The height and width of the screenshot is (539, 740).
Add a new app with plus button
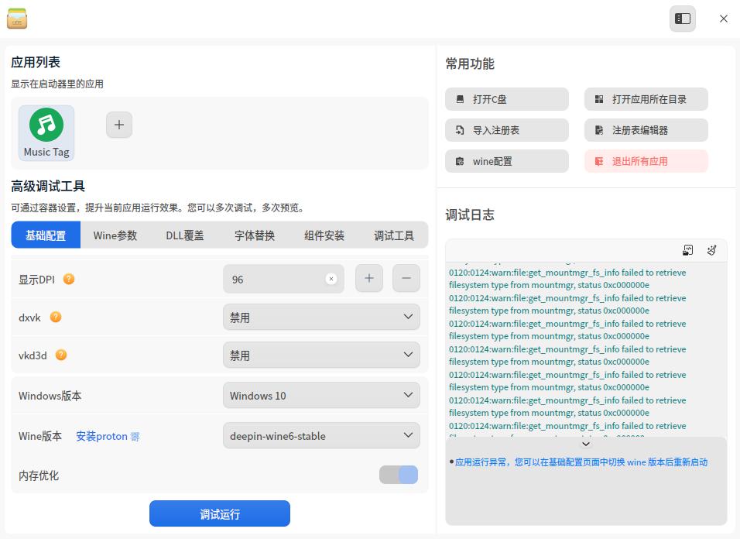[119, 125]
